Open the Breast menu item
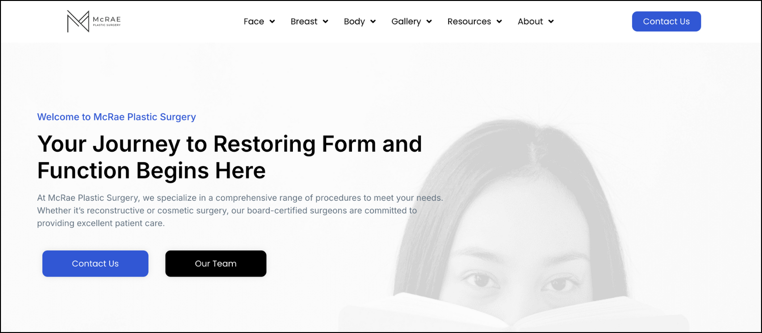Screen dimensions: 762x333 (x=304, y=21)
